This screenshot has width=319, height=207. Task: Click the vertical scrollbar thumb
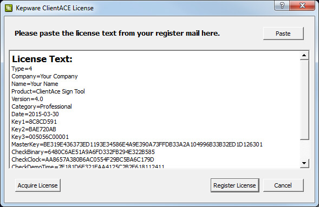(x=304, y=99)
